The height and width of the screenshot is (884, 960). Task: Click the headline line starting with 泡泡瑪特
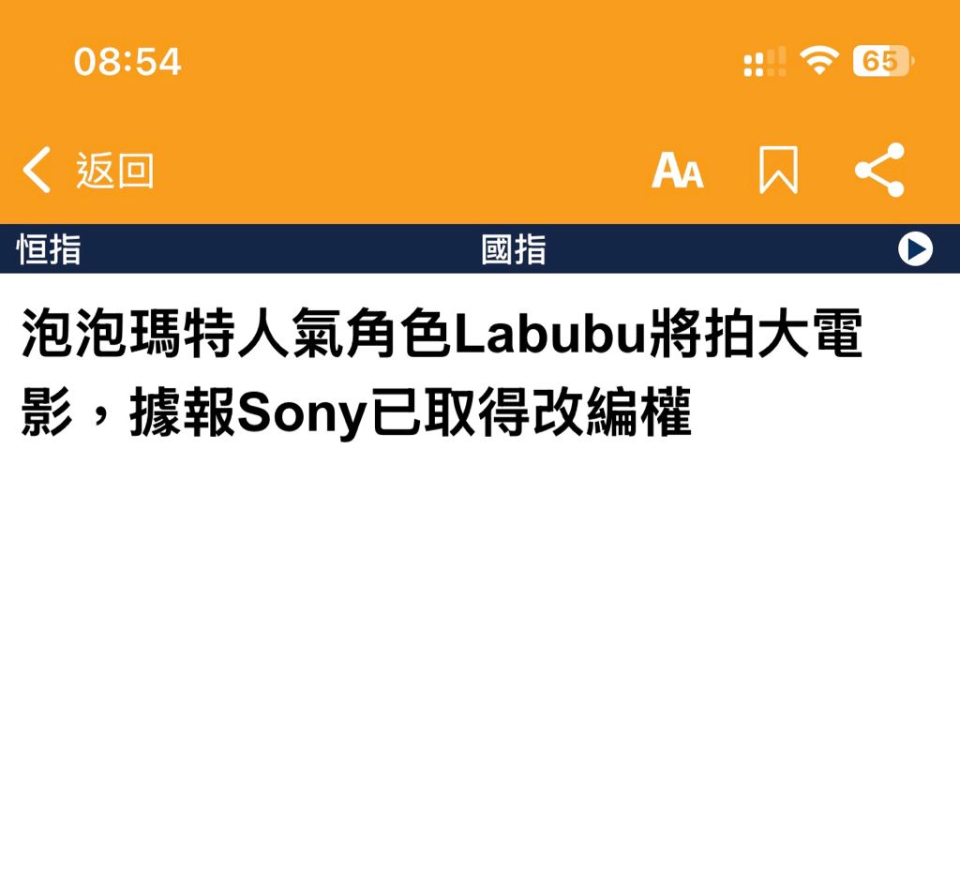[442, 334]
